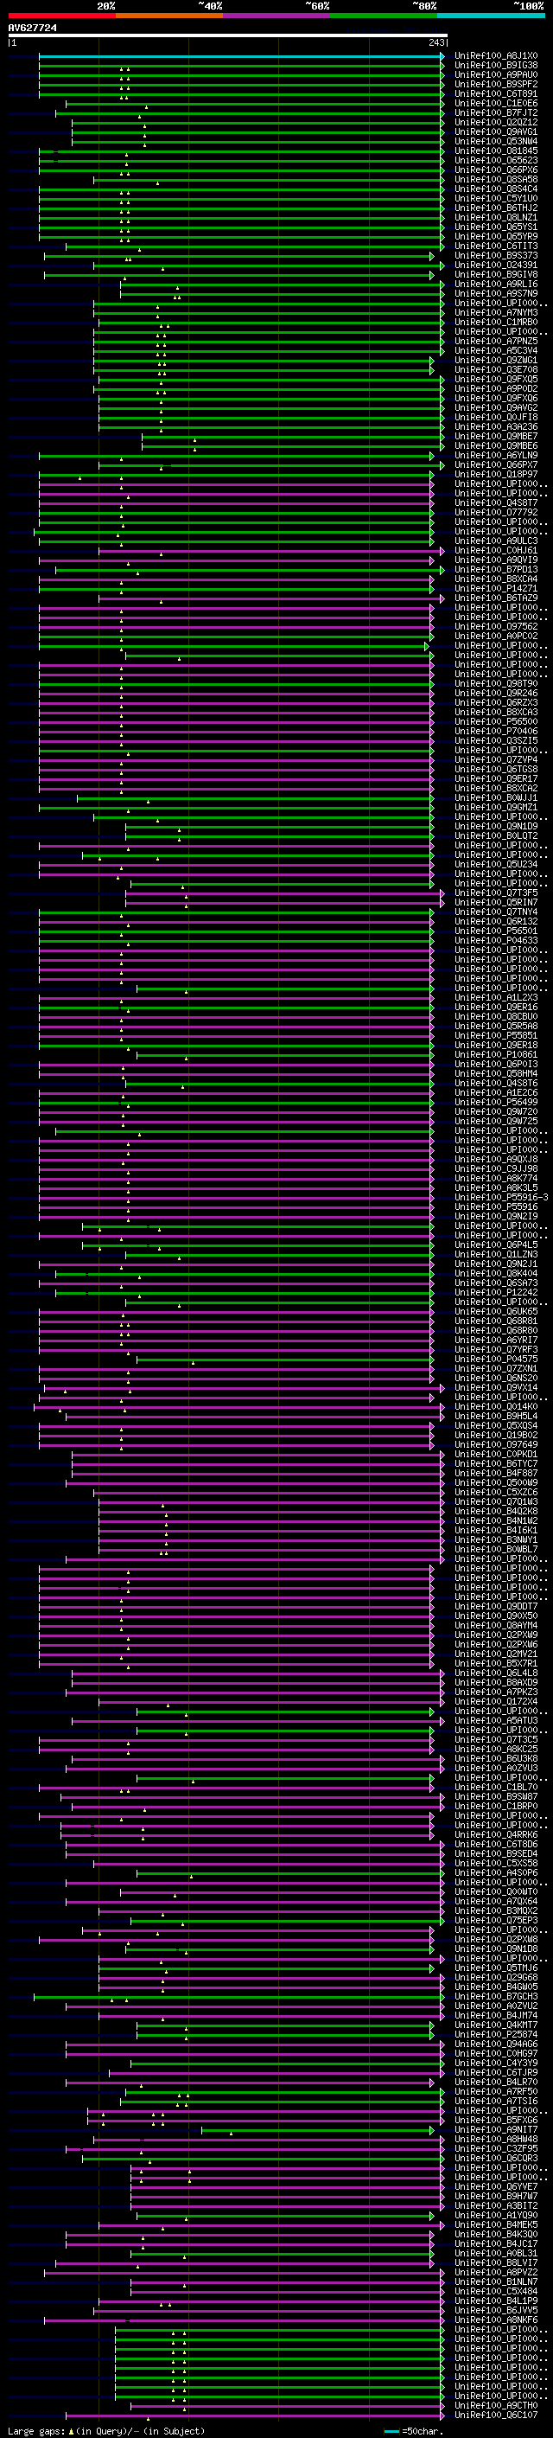Select hit UniRef100_Q53NW4
Image resolution: width=553 pixels, height=2438 pixels.
click(x=496, y=141)
